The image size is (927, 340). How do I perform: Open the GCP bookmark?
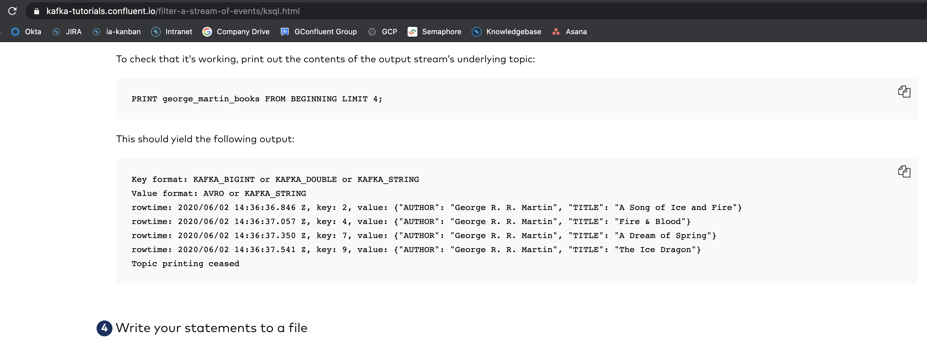coord(383,32)
